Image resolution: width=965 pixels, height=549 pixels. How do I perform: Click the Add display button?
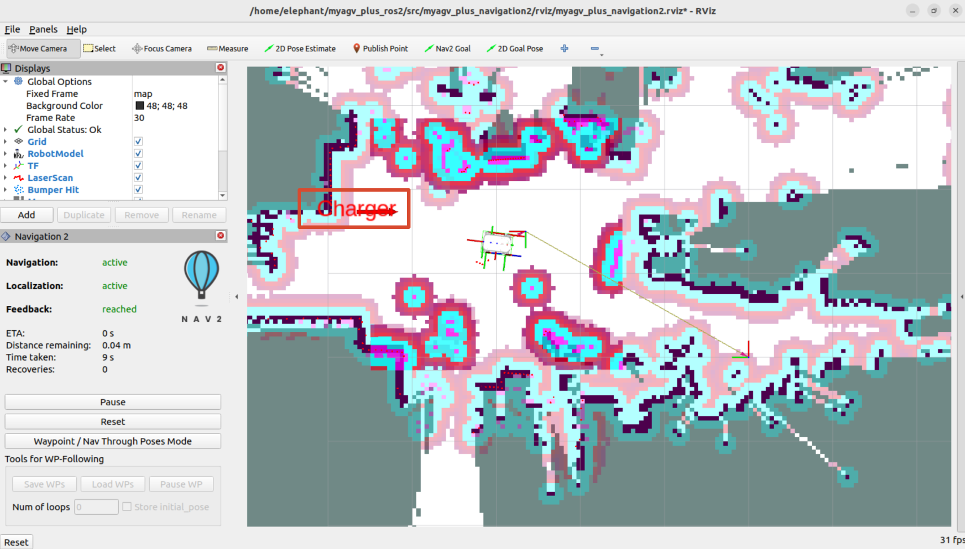pos(27,215)
